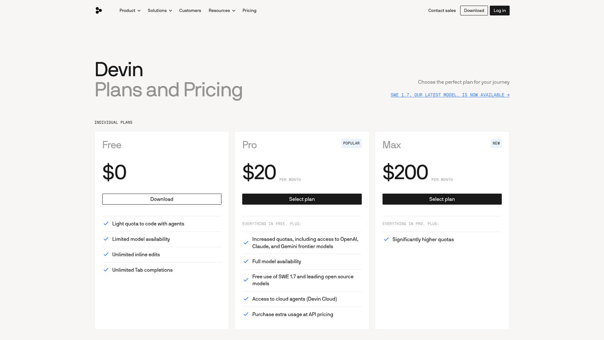Click the POPULAR badge on Pro card
Viewport: 604px width, 340px height.
click(x=351, y=143)
